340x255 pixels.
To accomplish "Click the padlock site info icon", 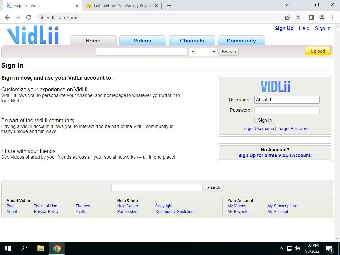I will coord(42,17).
